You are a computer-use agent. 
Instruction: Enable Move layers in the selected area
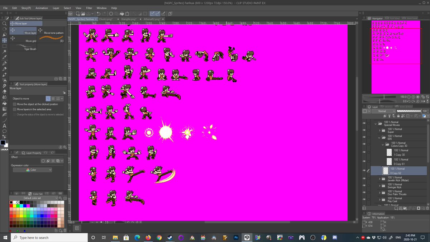click(x=14, y=109)
